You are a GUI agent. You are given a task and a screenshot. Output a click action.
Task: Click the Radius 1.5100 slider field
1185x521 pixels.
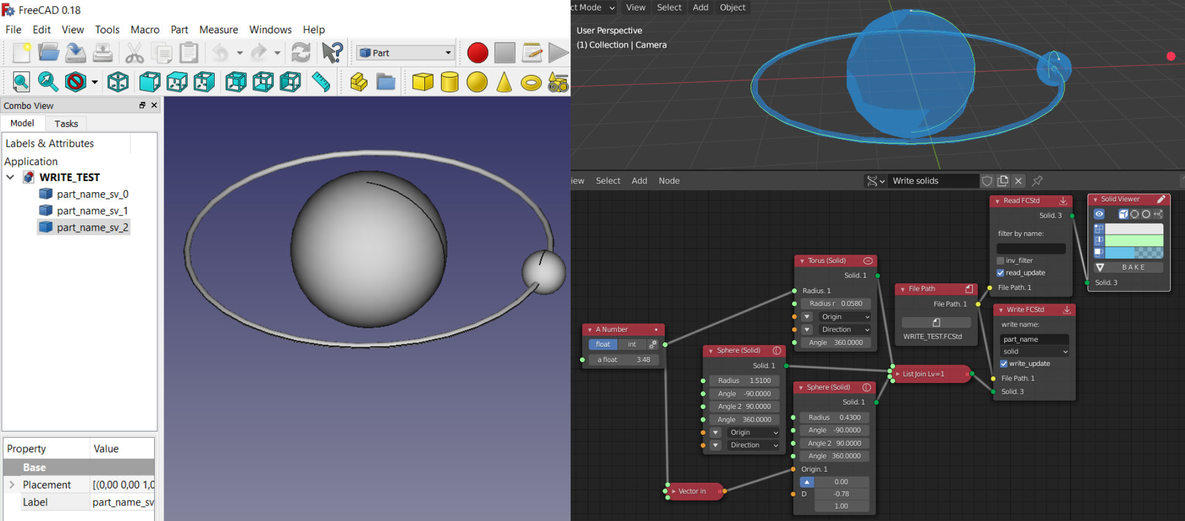click(744, 381)
